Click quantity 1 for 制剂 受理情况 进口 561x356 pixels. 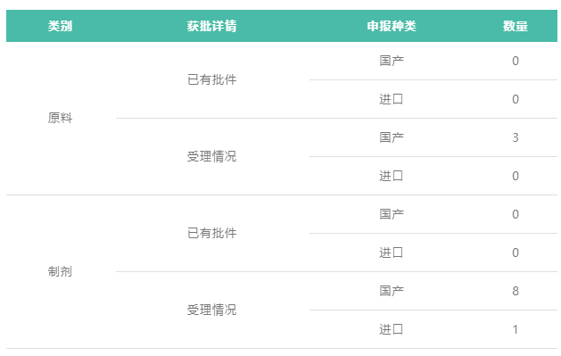(516, 329)
